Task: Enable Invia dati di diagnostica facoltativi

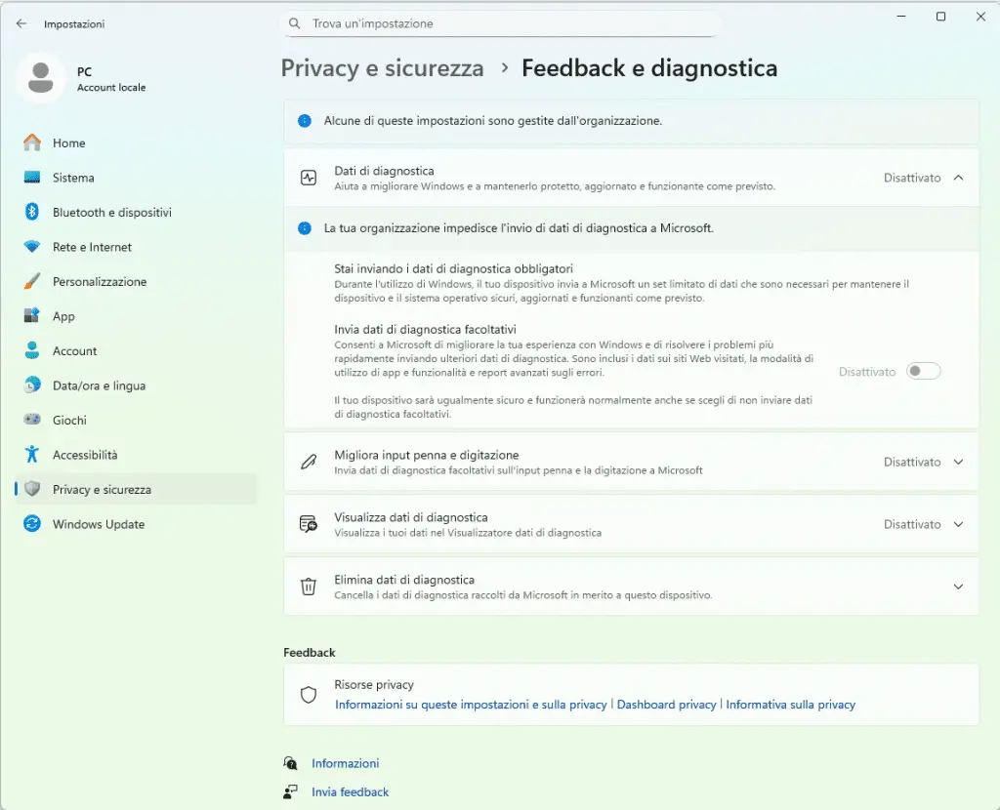Action: (922, 372)
